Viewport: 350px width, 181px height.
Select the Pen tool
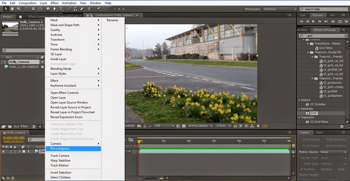(x=54, y=9)
